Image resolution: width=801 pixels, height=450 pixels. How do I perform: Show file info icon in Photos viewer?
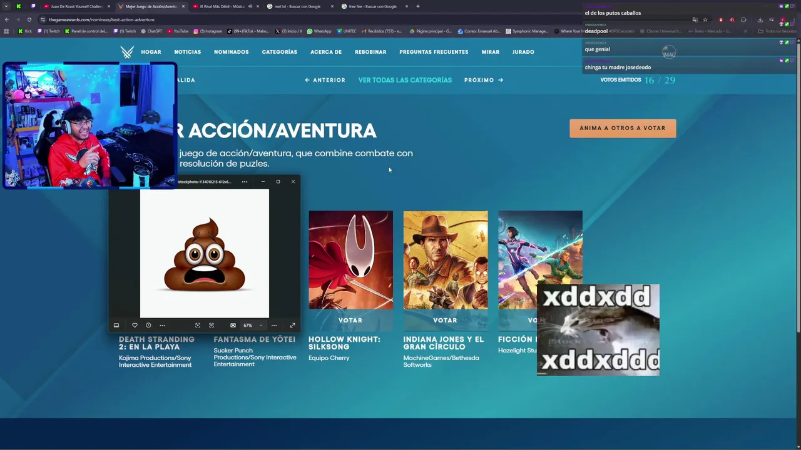148,325
